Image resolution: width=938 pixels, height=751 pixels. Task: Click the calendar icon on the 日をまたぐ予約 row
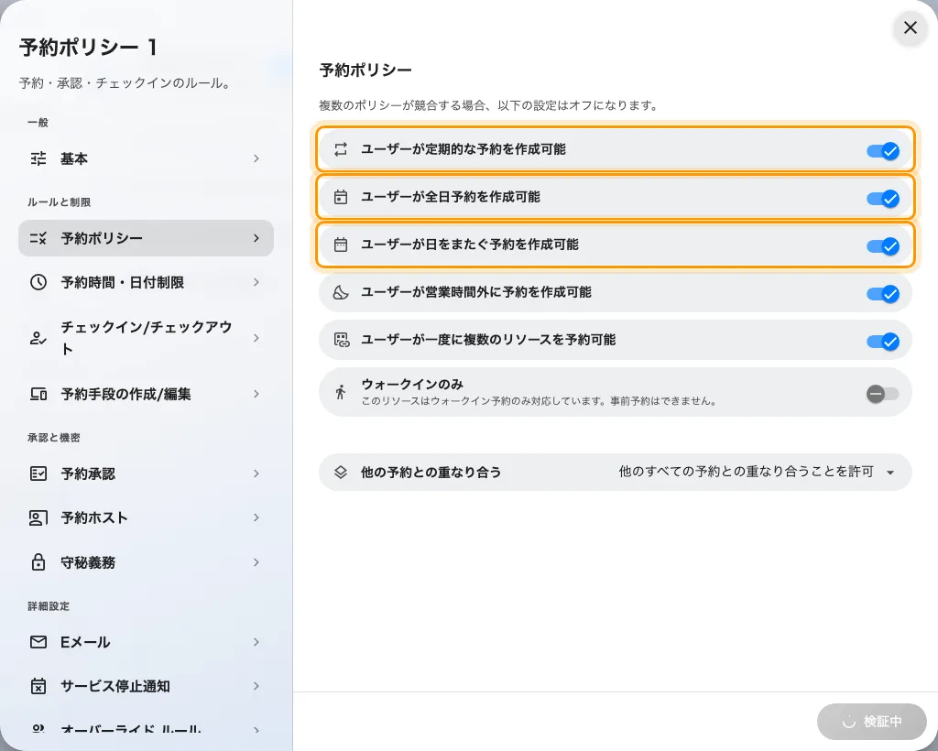pos(341,245)
